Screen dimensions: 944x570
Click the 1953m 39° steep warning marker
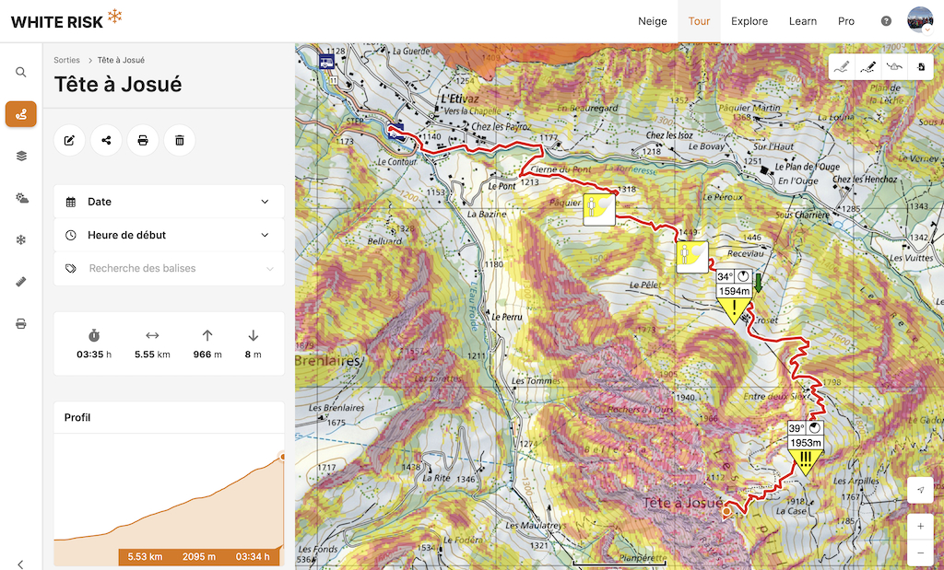tap(805, 447)
